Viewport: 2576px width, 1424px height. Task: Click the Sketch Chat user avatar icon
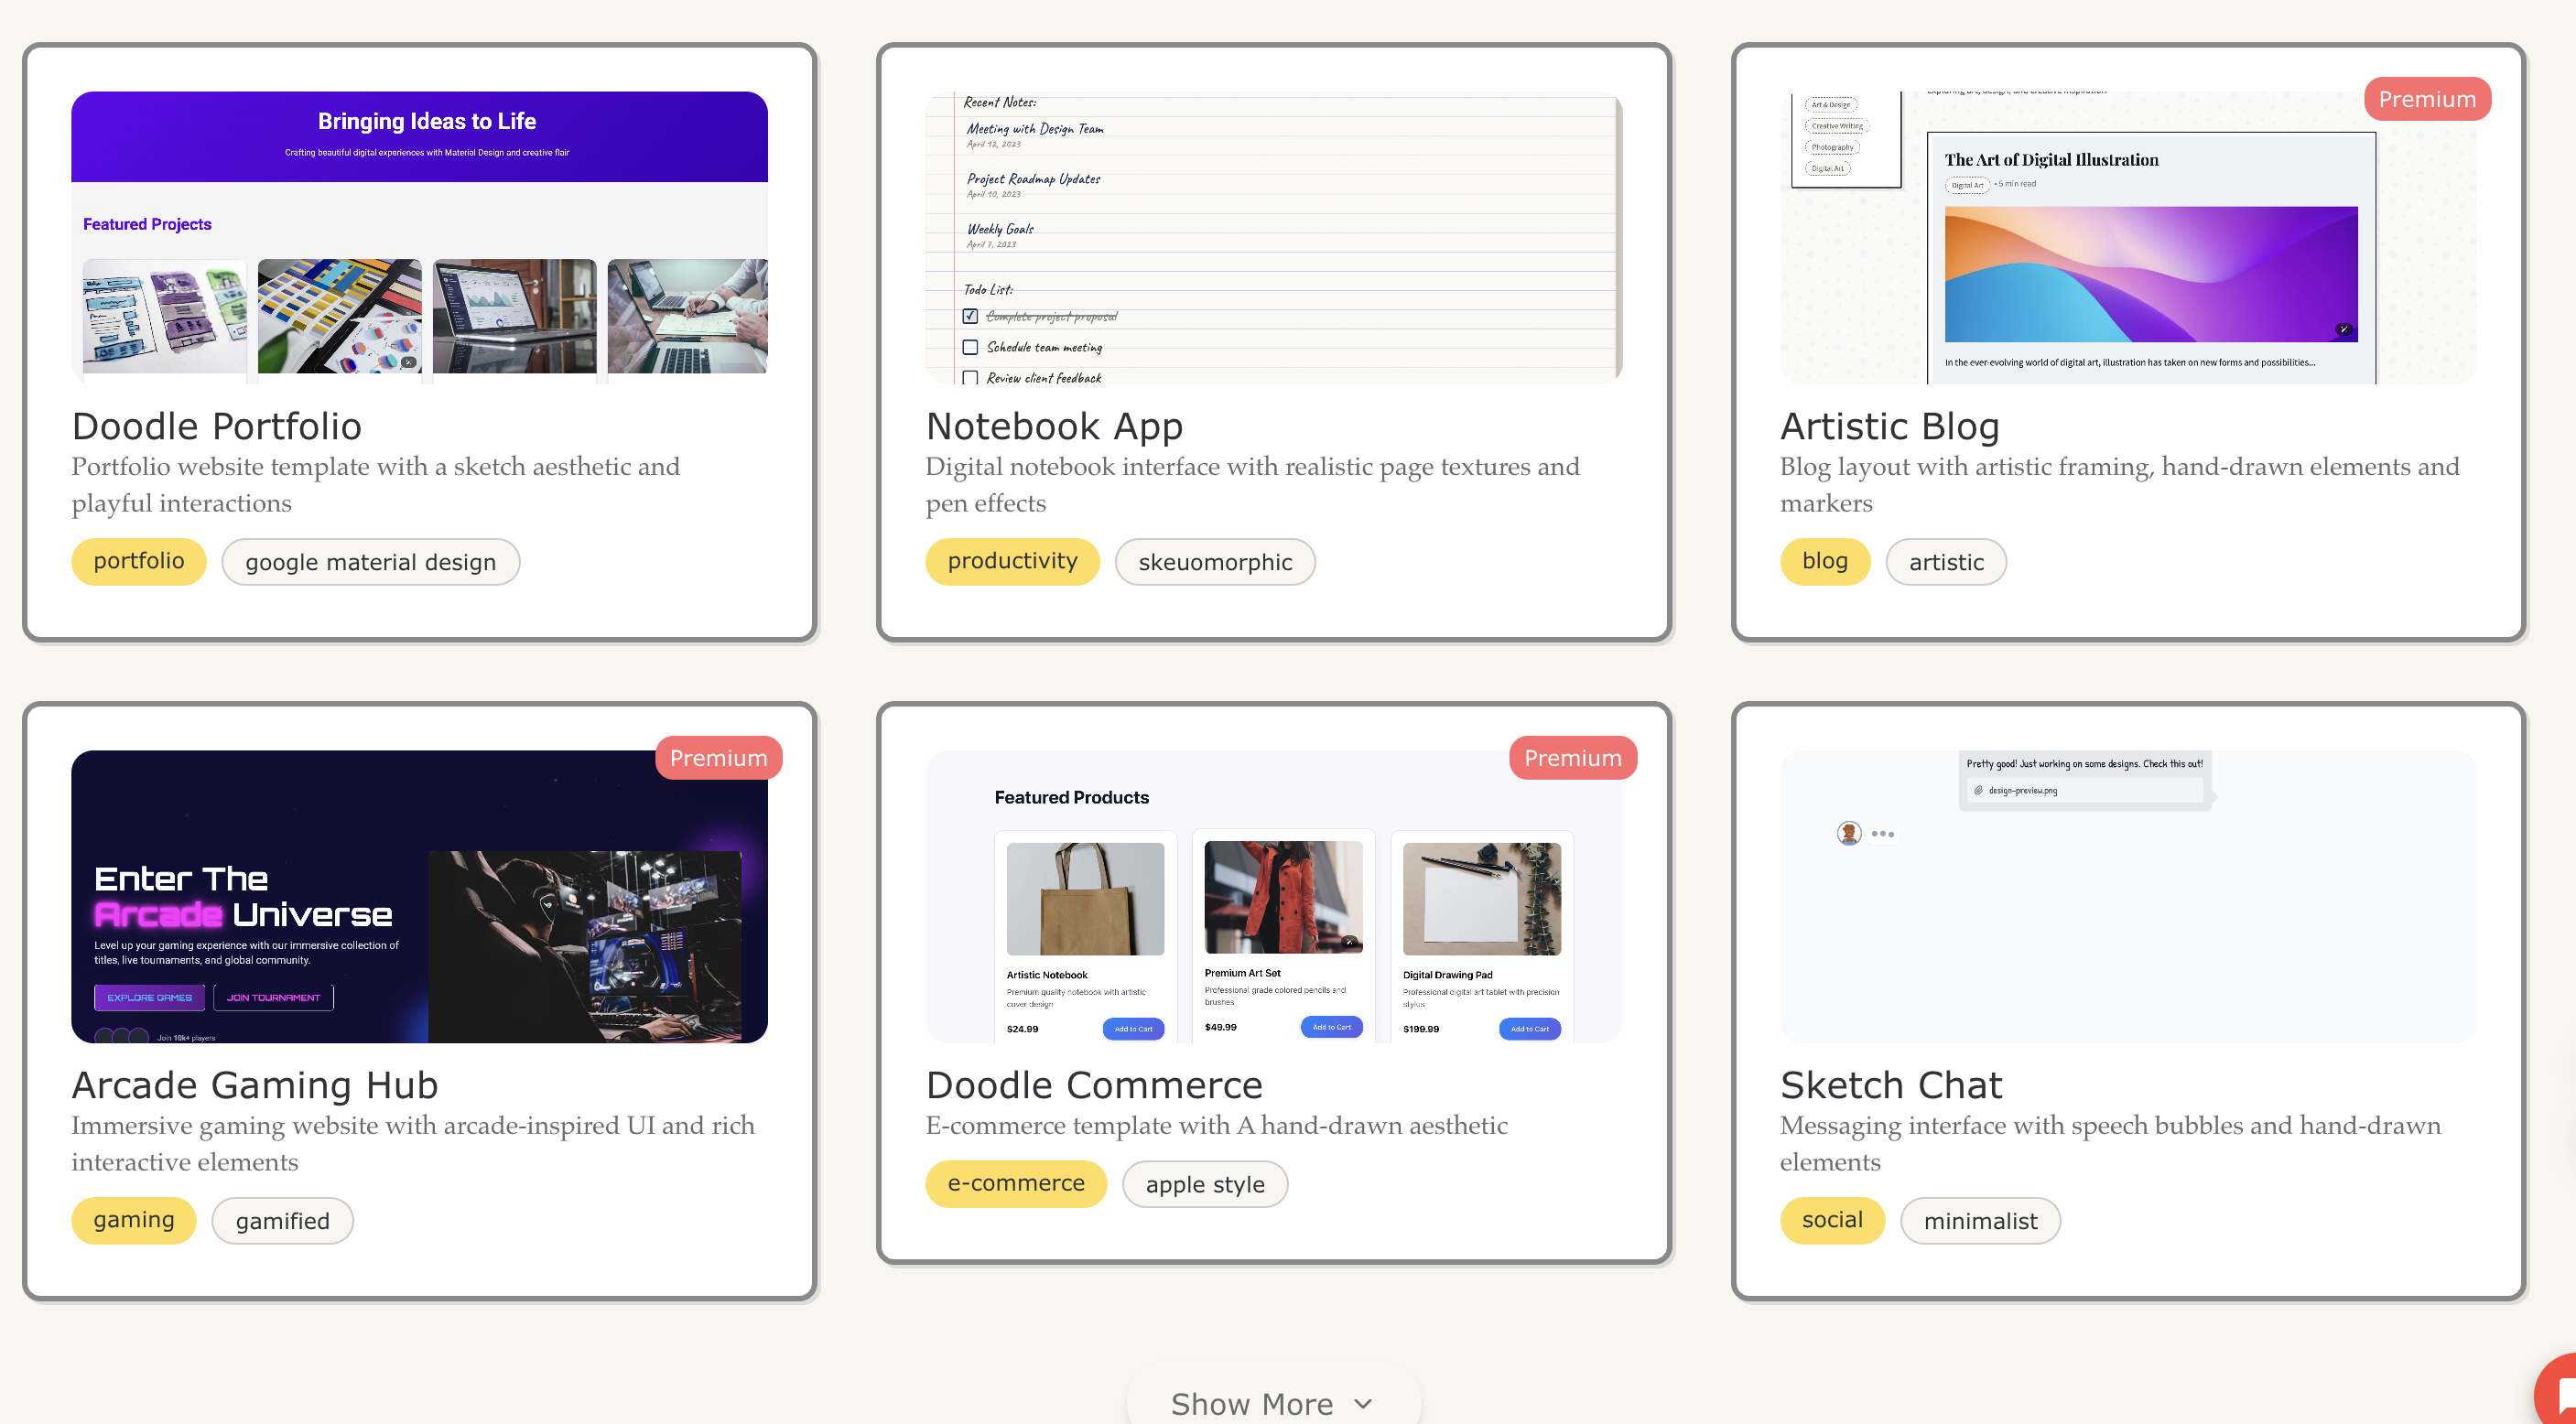1848,833
